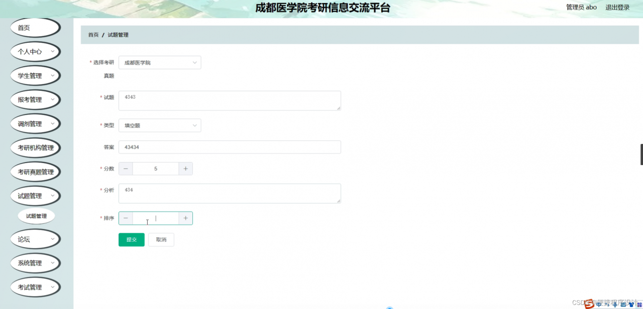Toggle Chinese/English input mode on the IME bar
This screenshot has width=643, height=309.
click(x=599, y=304)
